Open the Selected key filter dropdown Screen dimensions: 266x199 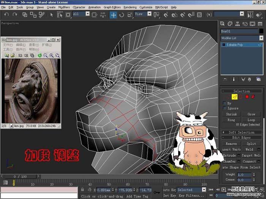(x=204, y=190)
